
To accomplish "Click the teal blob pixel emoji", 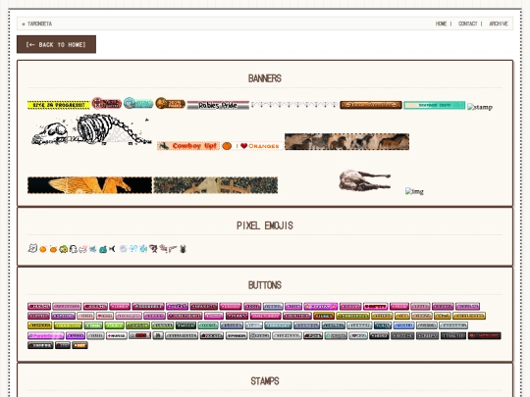I will pos(103,249).
